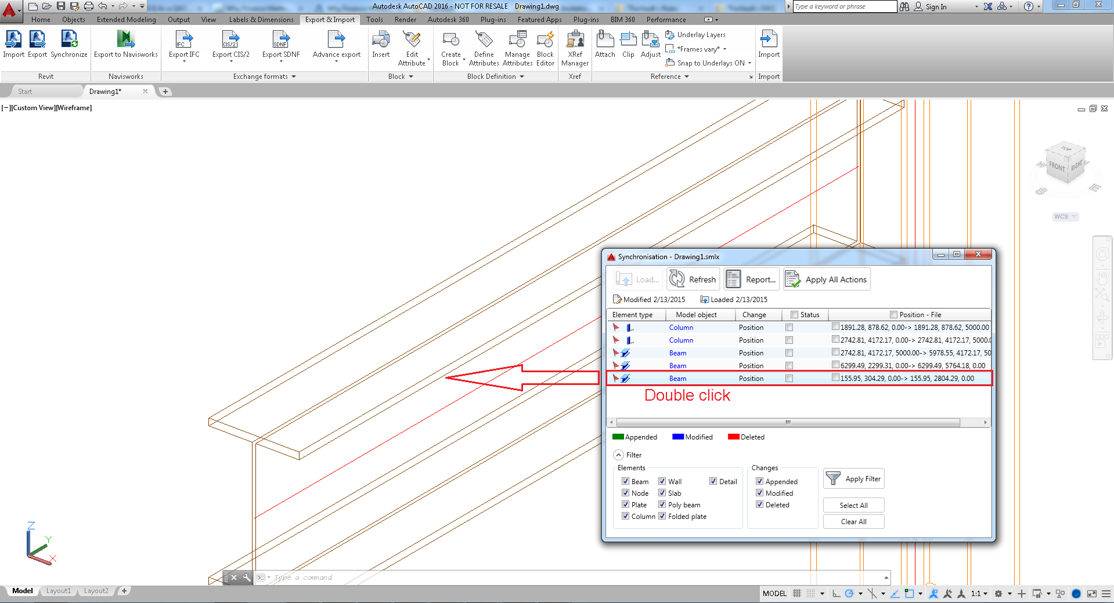Click the green Appended color swatch
Viewport: 1114px width, 603px height.
pos(618,437)
